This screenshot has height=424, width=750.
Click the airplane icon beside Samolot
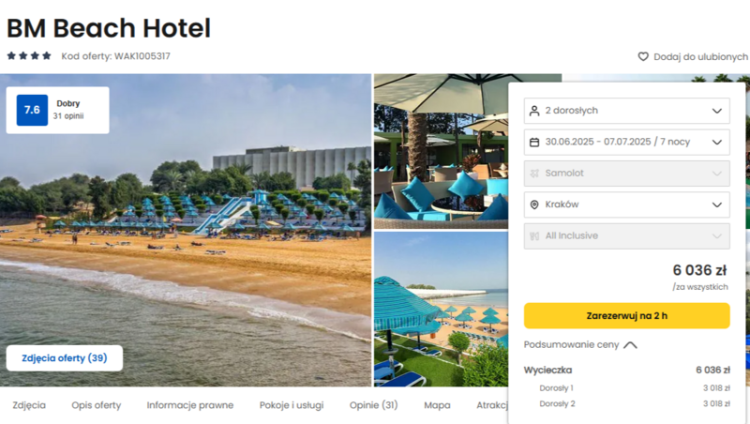(x=534, y=174)
